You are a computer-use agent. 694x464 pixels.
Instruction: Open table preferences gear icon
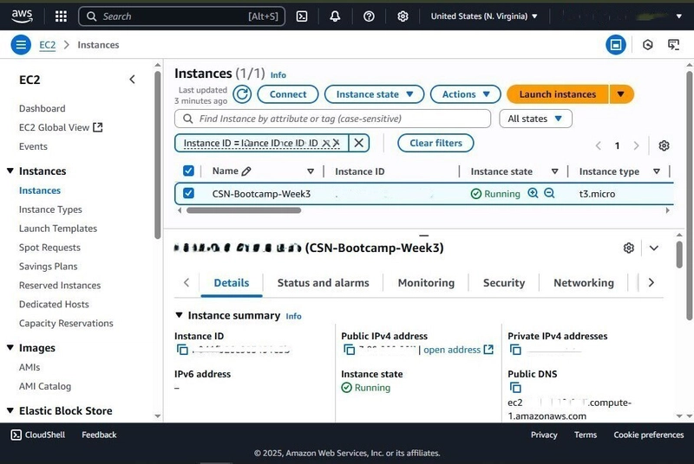664,145
